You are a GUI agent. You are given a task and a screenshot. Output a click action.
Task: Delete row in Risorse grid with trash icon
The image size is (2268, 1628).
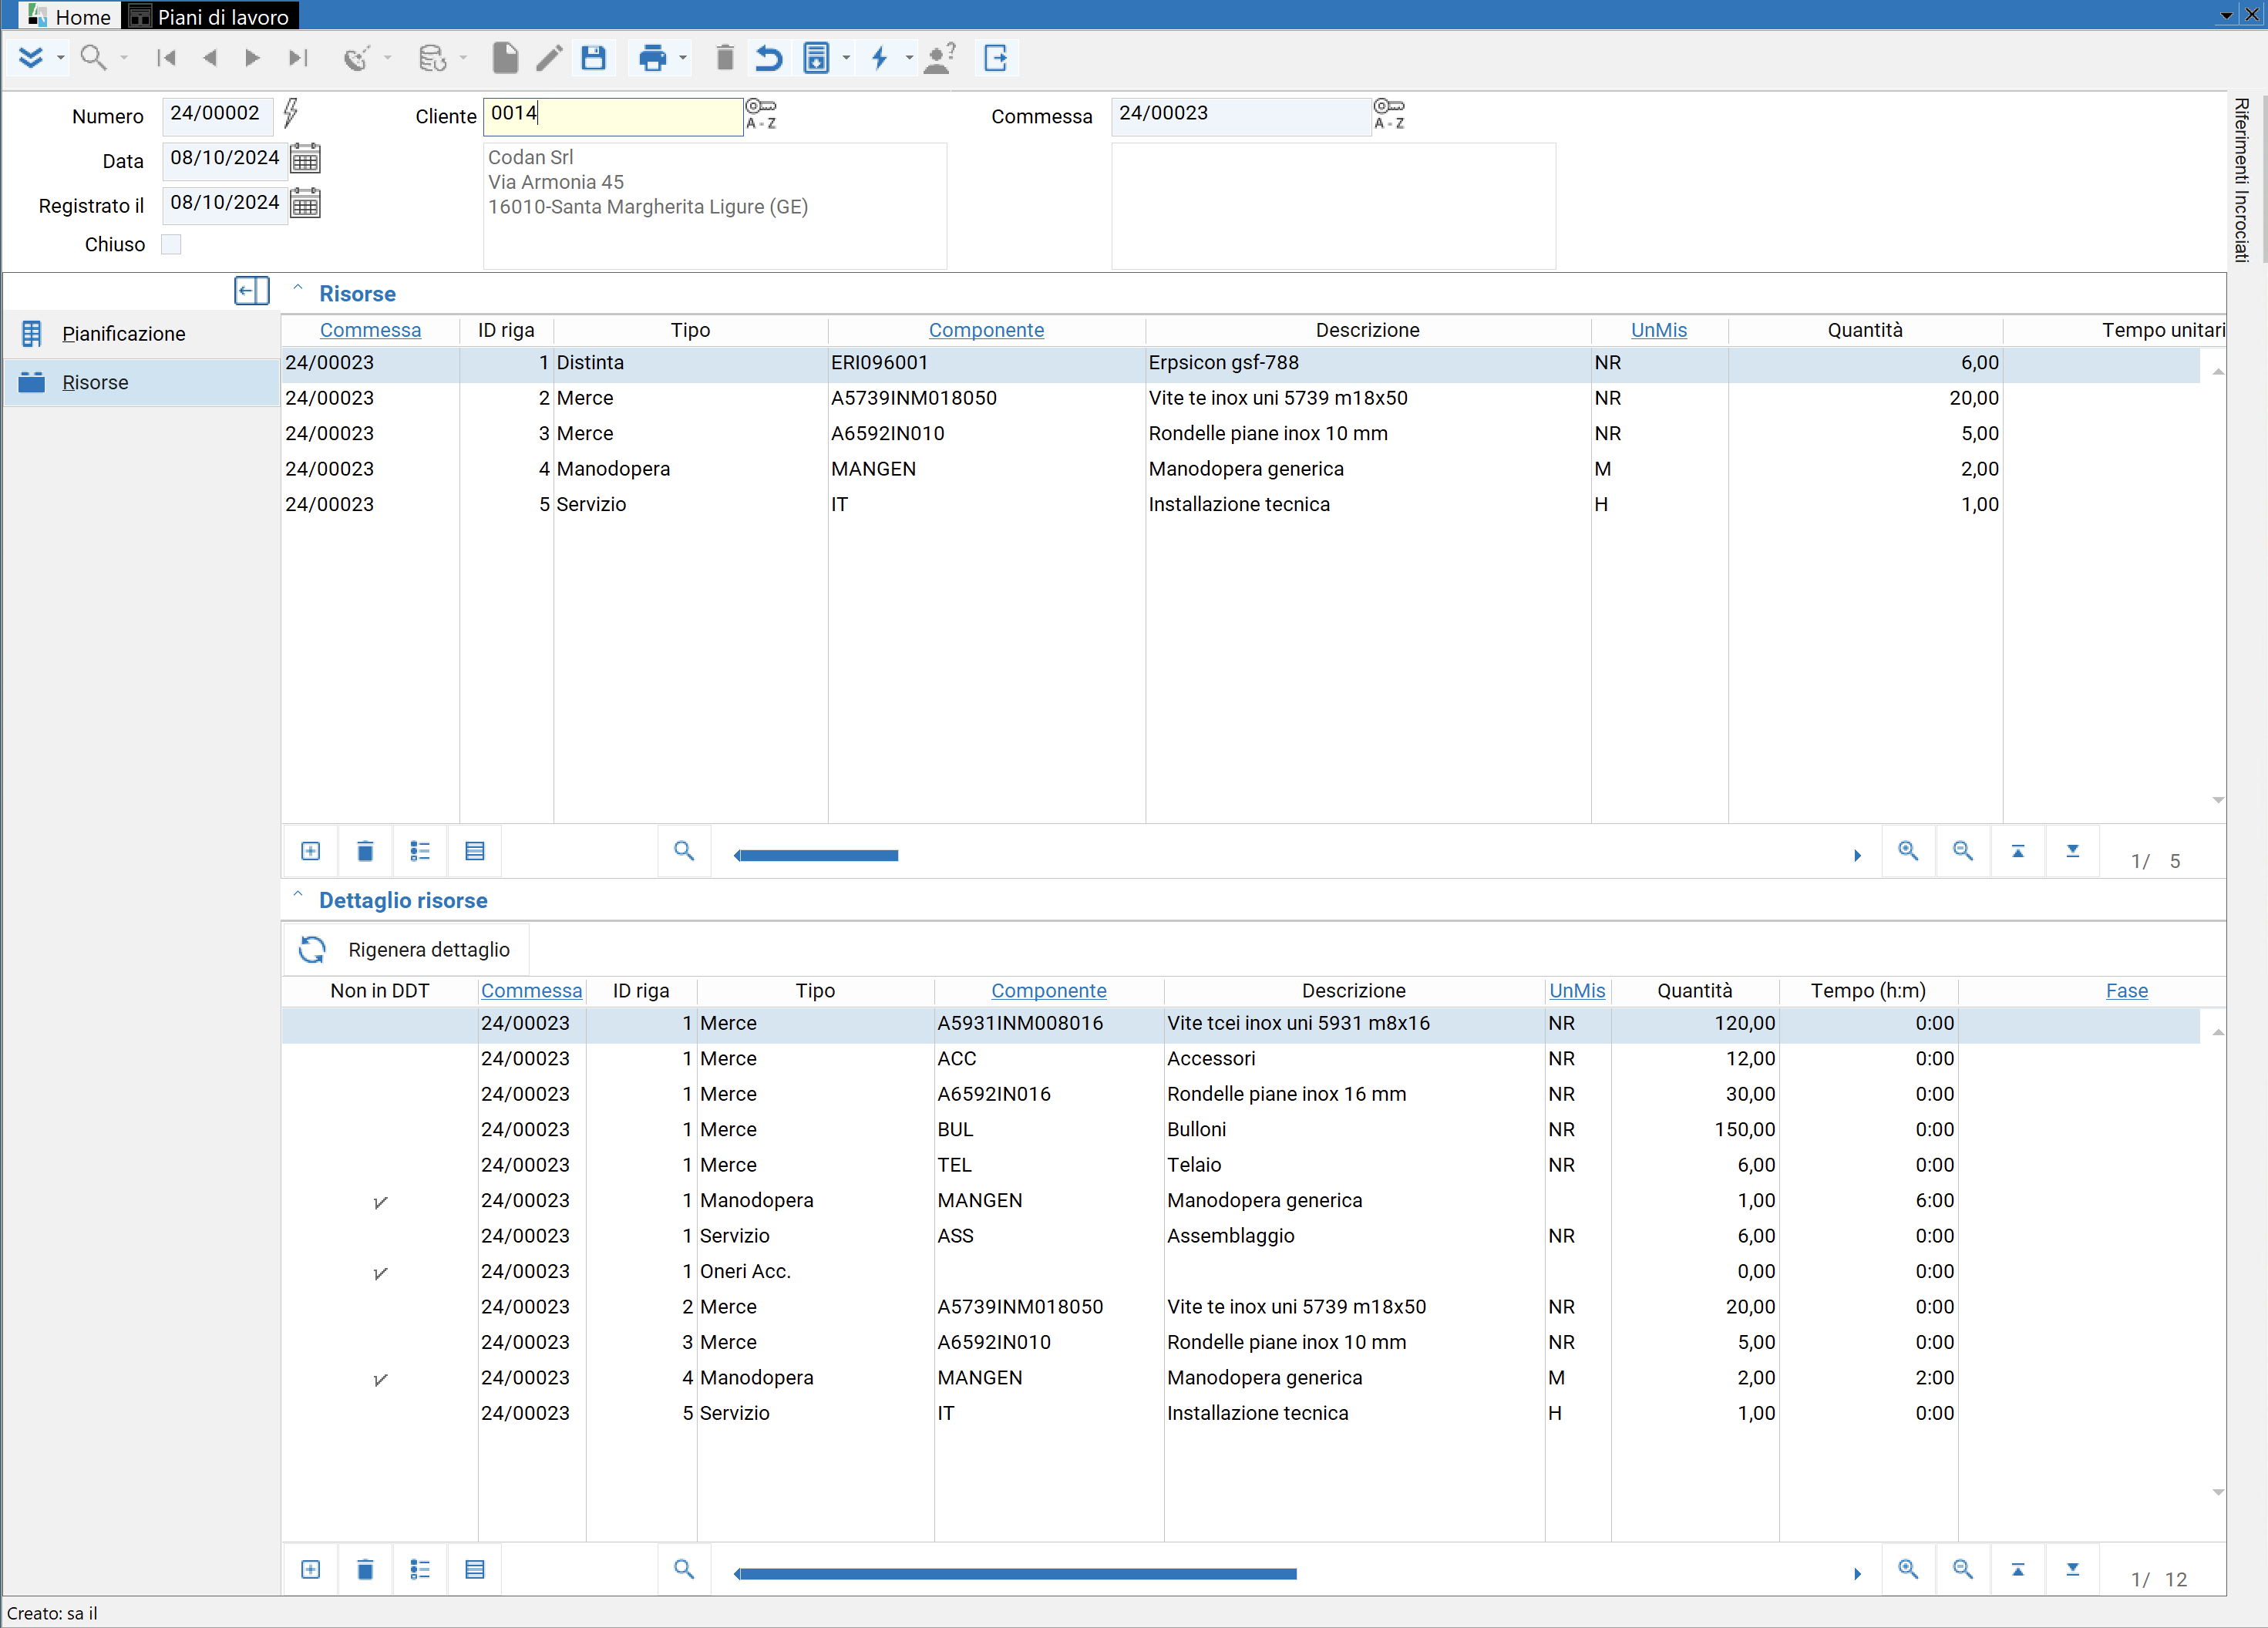pyautogui.click(x=365, y=851)
